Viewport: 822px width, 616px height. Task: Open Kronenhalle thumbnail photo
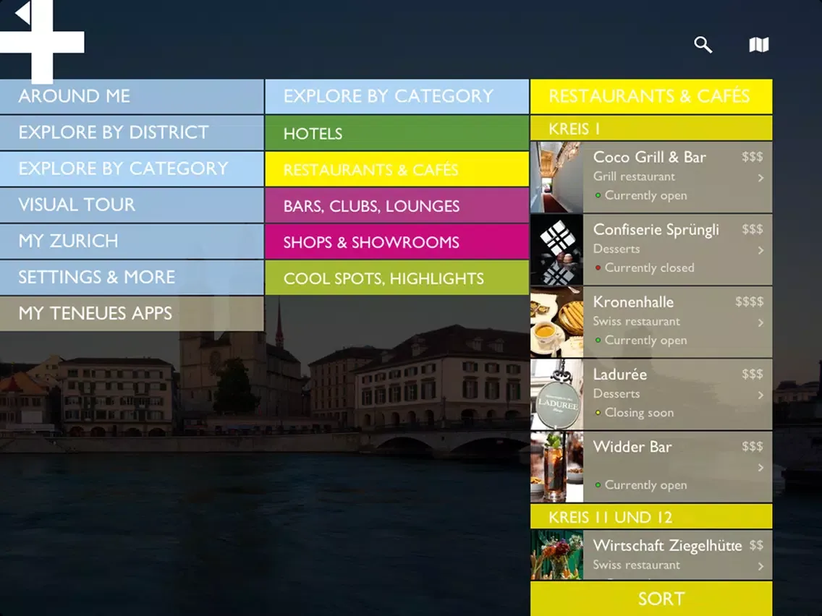(556, 322)
